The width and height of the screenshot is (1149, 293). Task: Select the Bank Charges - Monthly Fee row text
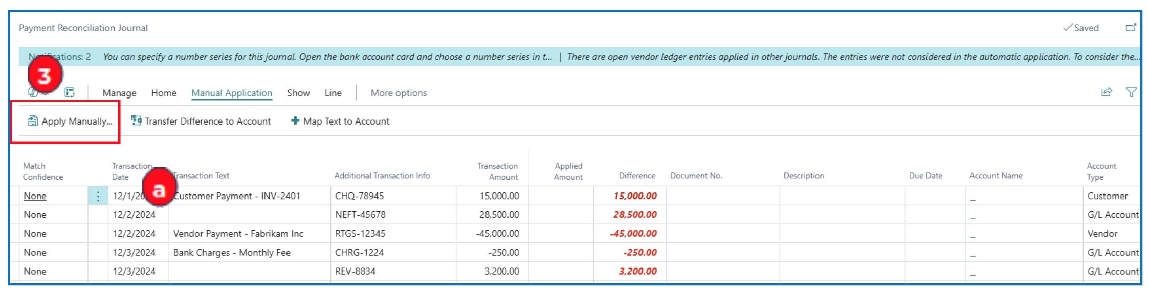232,253
